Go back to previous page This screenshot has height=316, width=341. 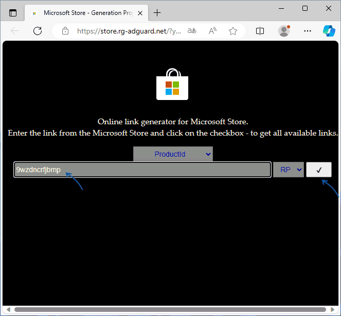click(x=15, y=31)
